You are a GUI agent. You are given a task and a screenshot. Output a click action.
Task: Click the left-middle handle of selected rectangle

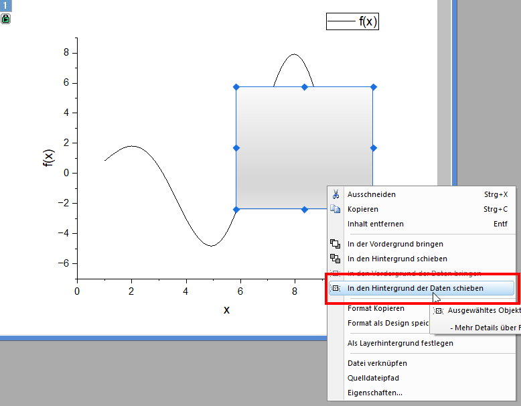point(236,148)
